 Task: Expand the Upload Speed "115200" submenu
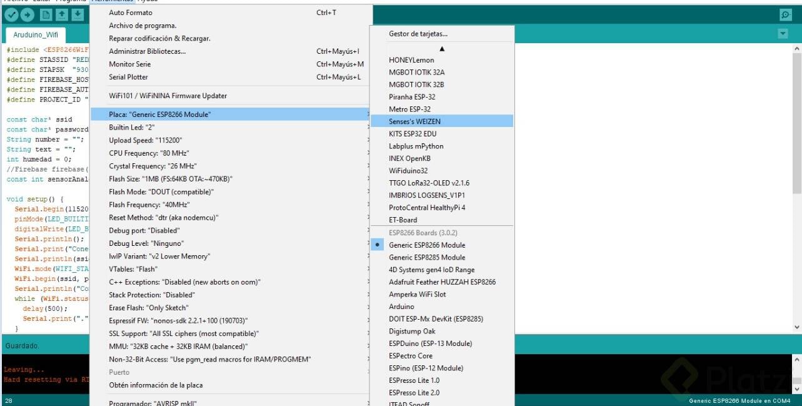click(231, 140)
